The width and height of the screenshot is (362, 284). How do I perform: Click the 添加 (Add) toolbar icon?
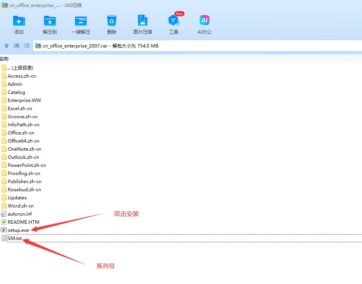click(x=19, y=21)
